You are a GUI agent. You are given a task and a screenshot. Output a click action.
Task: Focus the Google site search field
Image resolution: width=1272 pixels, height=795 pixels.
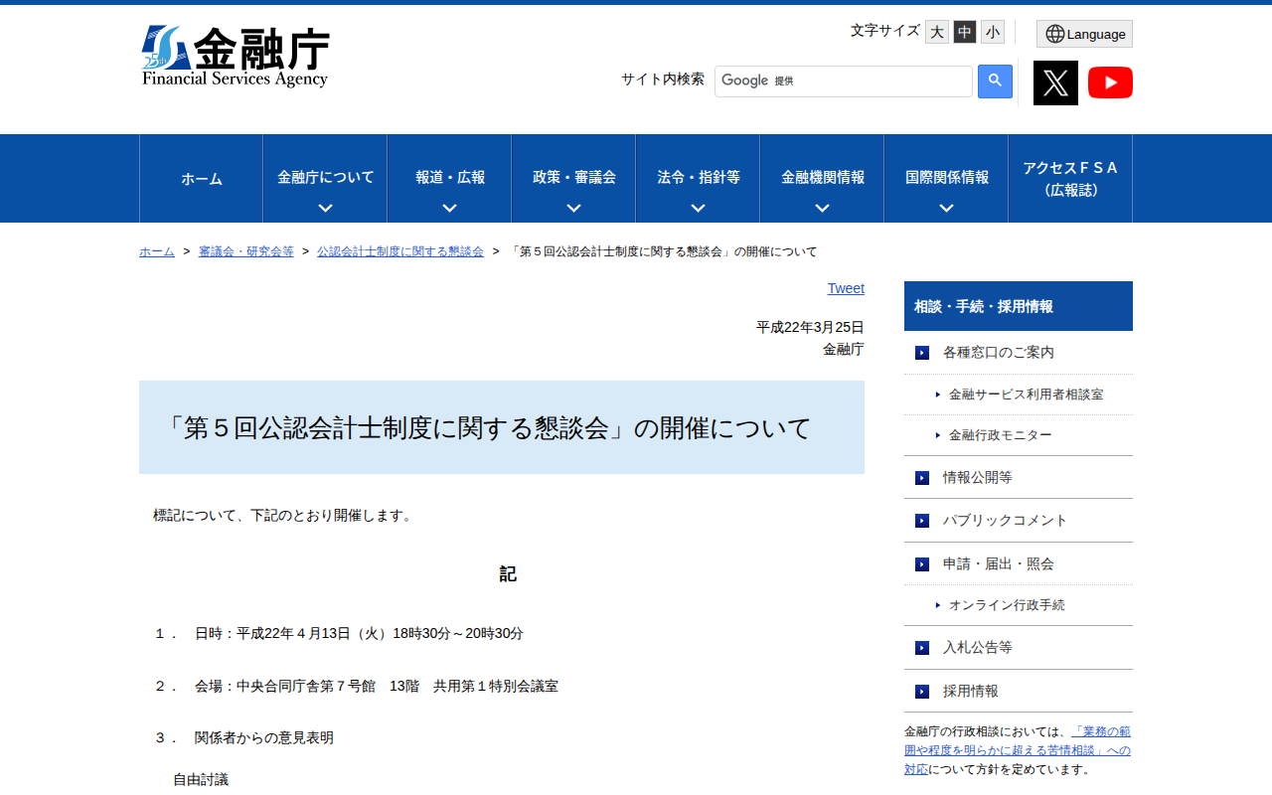844,81
